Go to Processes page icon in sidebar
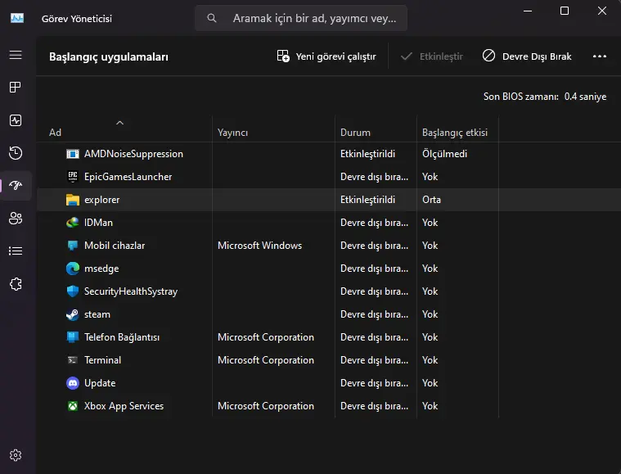 click(16, 88)
